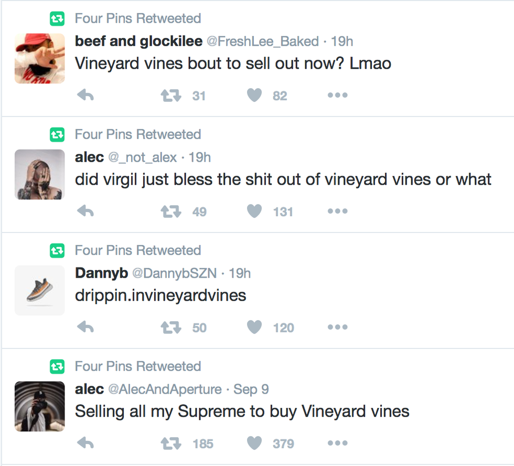Screen dimensions: 514x466
Task: Reply to the 'Selling all my Supreme' tweet
Action: (x=85, y=443)
